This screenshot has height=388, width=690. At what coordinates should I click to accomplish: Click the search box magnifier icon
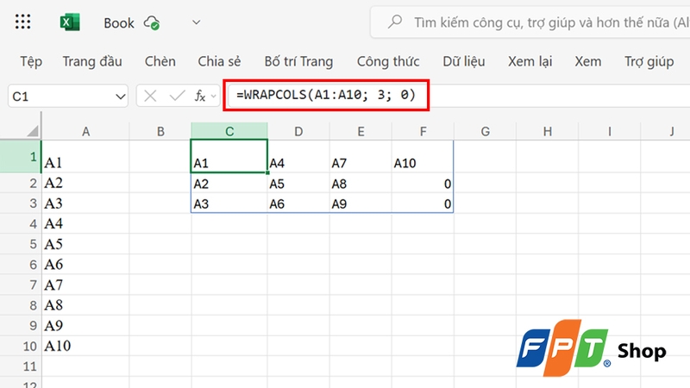pyautogui.click(x=395, y=22)
